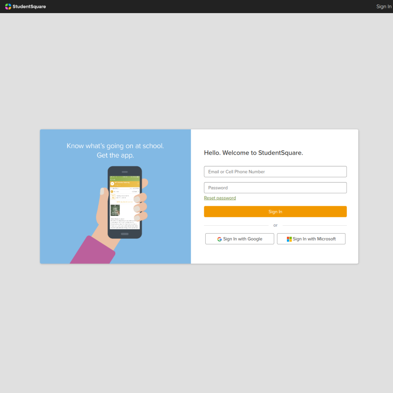Click the StudentSquare logo icon
This screenshot has height=393, width=393.
(x=8, y=7)
